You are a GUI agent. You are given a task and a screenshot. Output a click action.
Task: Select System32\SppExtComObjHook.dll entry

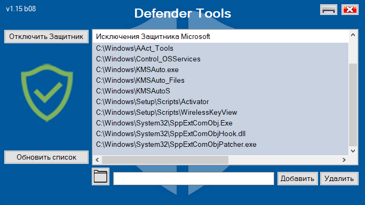pyautogui.click(x=220, y=133)
